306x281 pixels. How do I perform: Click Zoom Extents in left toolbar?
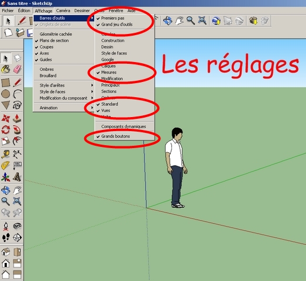click(17, 201)
